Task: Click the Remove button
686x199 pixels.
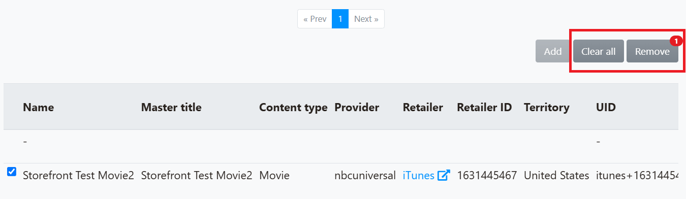Action: [x=652, y=51]
